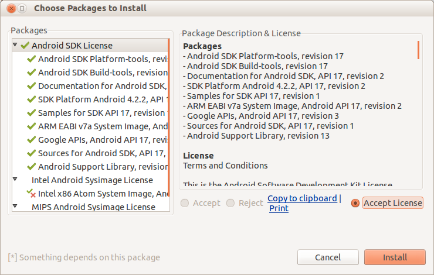Select Android SDK License tree row
Screen dimensions: 434x275
point(90,45)
